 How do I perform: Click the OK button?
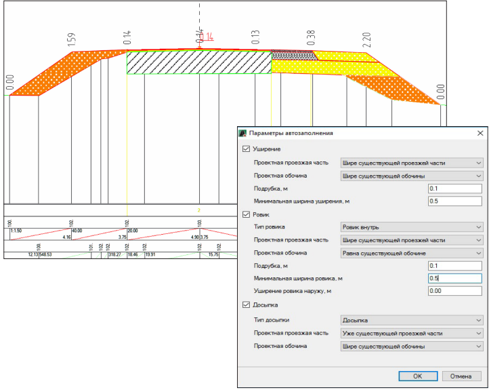(x=418, y=376)
